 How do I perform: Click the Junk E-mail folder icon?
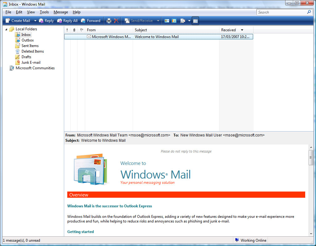[x=18, y=63]
